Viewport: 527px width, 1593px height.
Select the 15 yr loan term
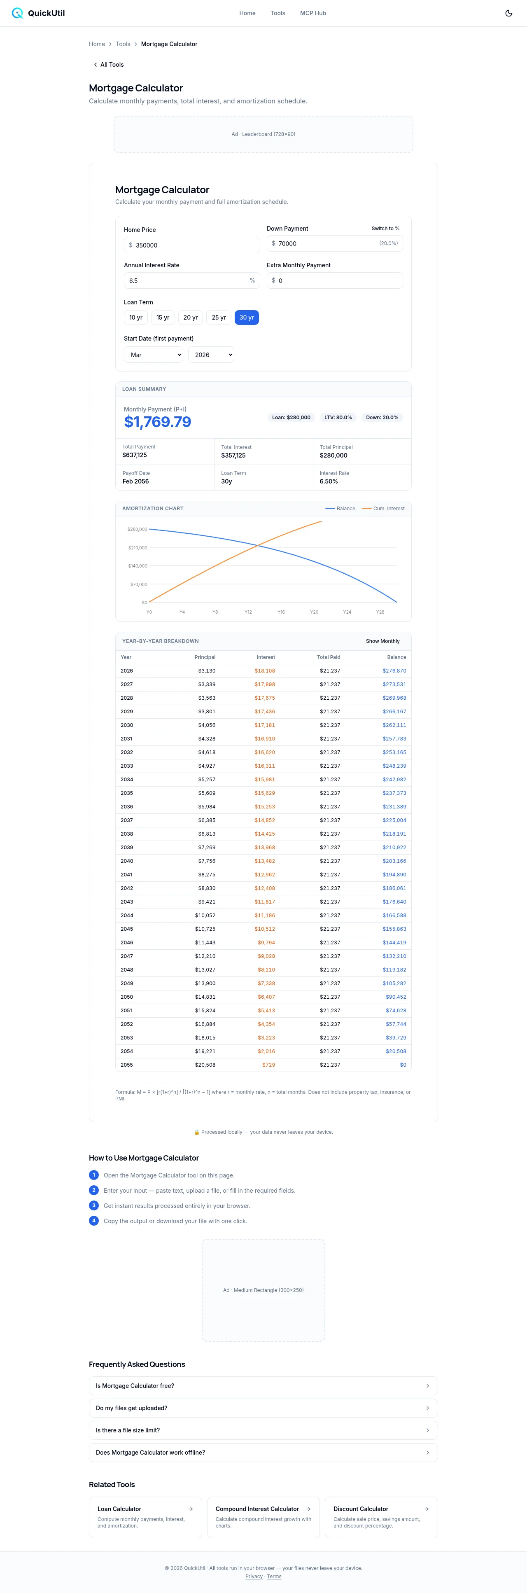click(163, 317)
